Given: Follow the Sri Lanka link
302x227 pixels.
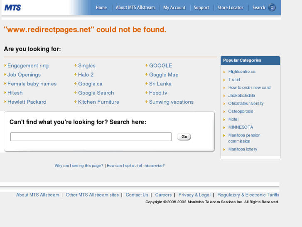Looking at the screenshot, I should [x=160, y=84].
